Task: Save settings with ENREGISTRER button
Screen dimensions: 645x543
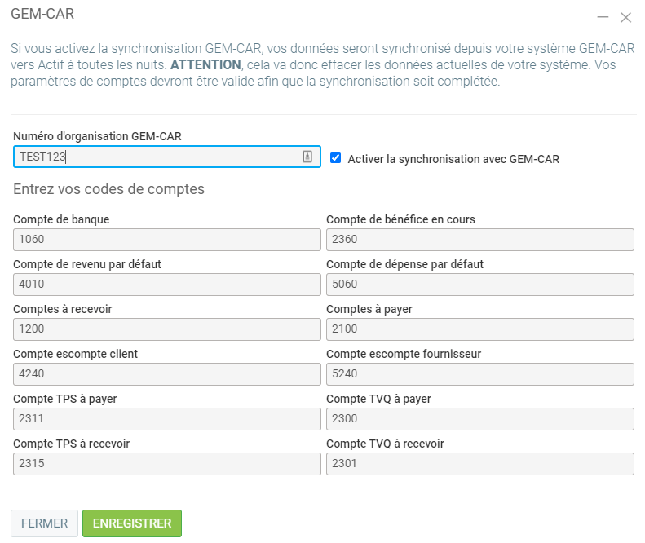Action: tap(132, 523)
